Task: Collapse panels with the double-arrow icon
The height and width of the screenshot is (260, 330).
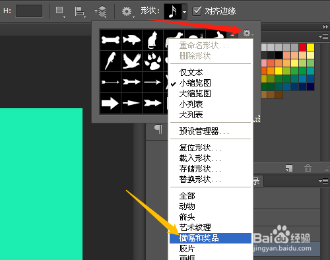Action: (325, 26)
